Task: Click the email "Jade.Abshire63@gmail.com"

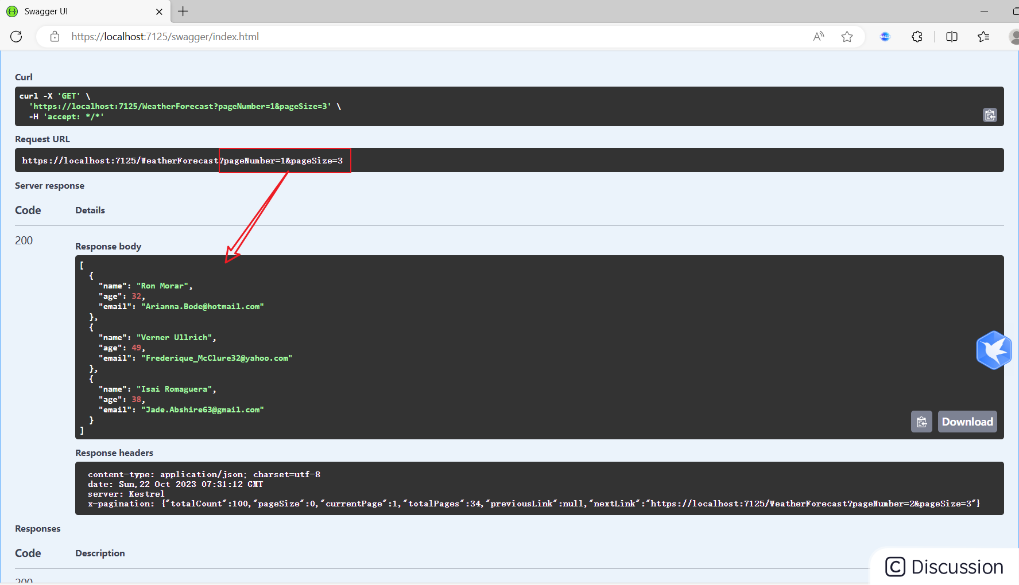Action: (203, 409)
